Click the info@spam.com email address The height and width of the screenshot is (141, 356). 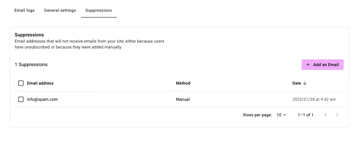coord(42,99)
